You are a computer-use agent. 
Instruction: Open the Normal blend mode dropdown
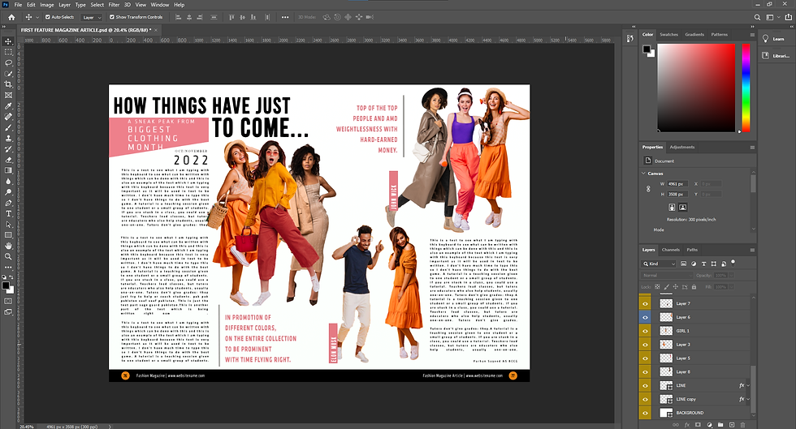click(667, 276)
